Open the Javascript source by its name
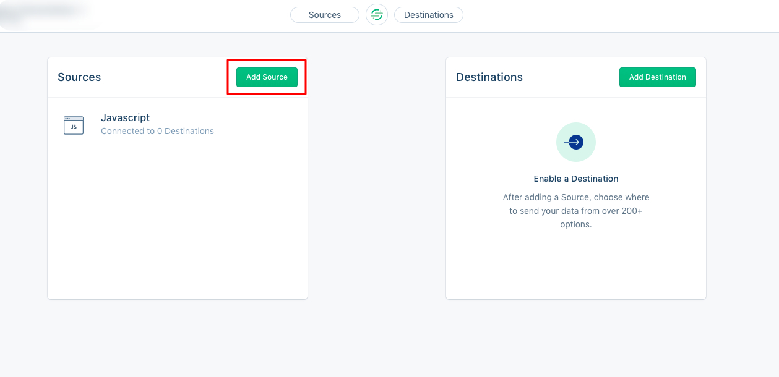Screen dimensions: 779x377 [x=125, y=117]
